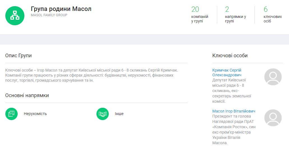Choose the Нерухомість direction label

coord(35,114)
